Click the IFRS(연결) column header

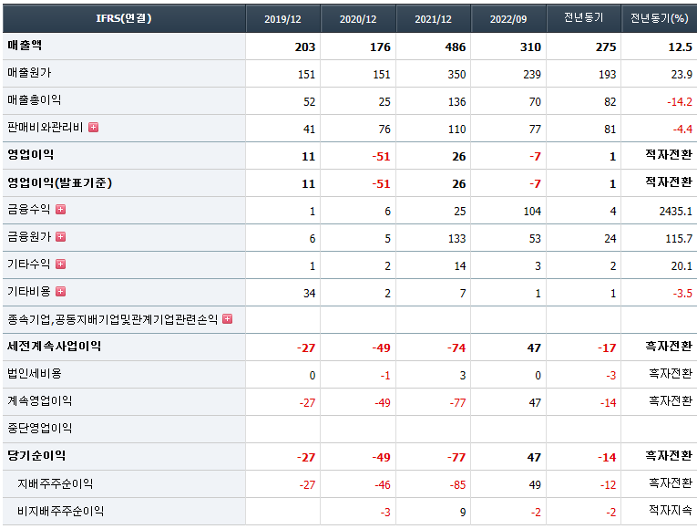pyautogui.click(x=124, y=18)
